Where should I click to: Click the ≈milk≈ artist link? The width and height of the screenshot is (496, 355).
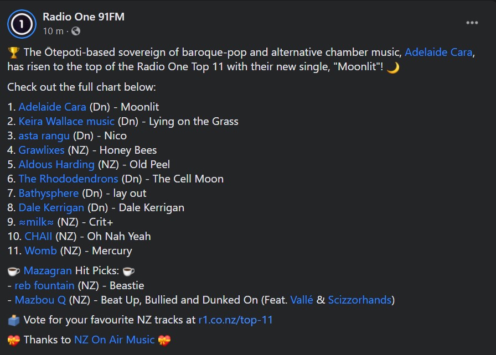(x=37, y=222)
